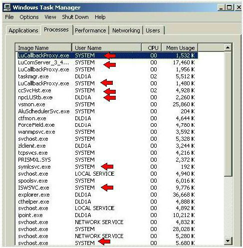Viewport: 243px width, 248px height.
Task: Click the 204 K memory value
Action: pyautogui.click(x=188, y=111)
